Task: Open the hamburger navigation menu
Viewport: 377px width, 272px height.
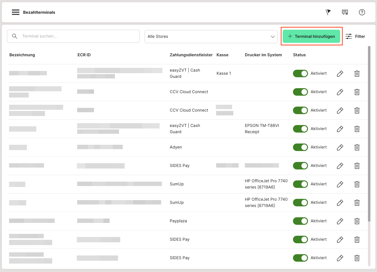Action: tap(16, 12)
